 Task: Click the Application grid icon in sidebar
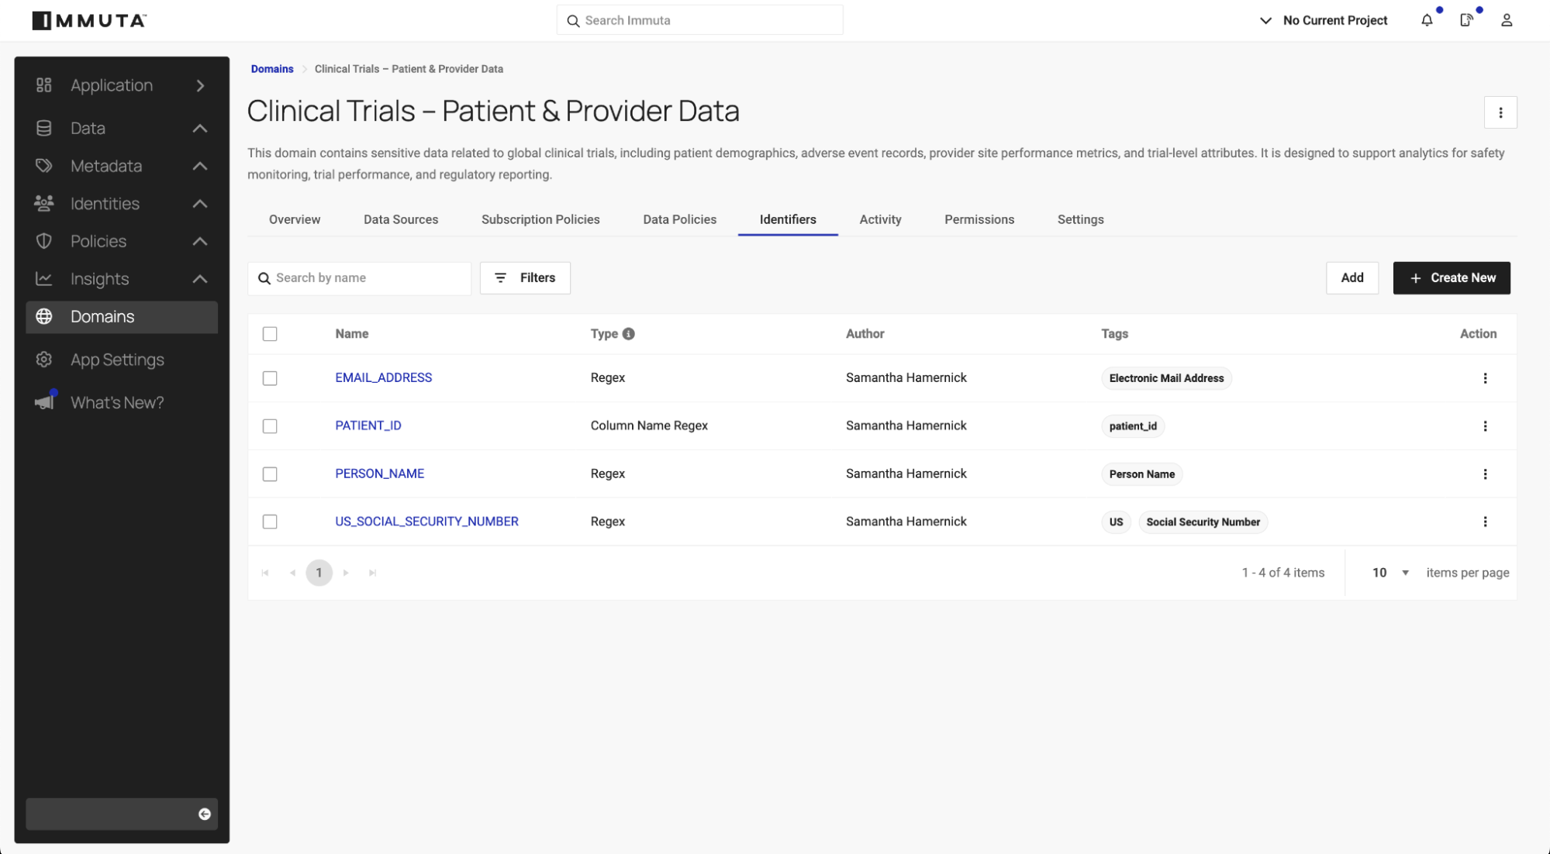44,85
